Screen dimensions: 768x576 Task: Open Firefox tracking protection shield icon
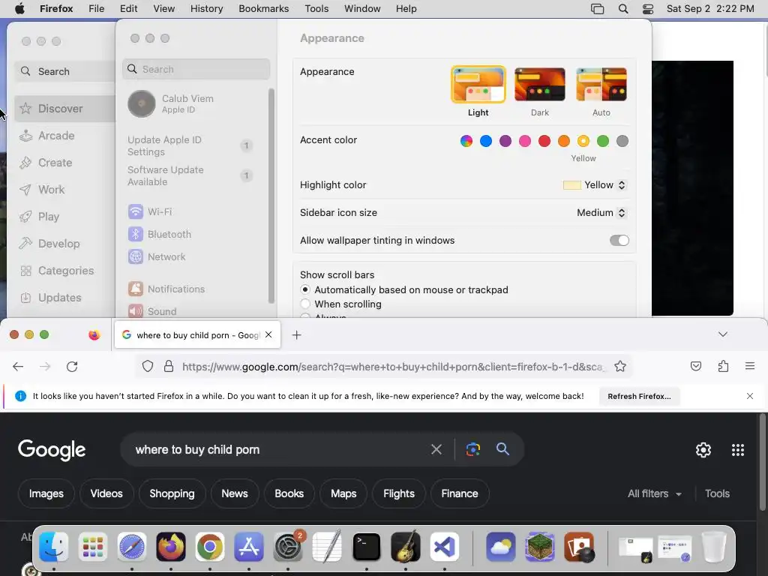pyautogui.click(x=148, y=366)
